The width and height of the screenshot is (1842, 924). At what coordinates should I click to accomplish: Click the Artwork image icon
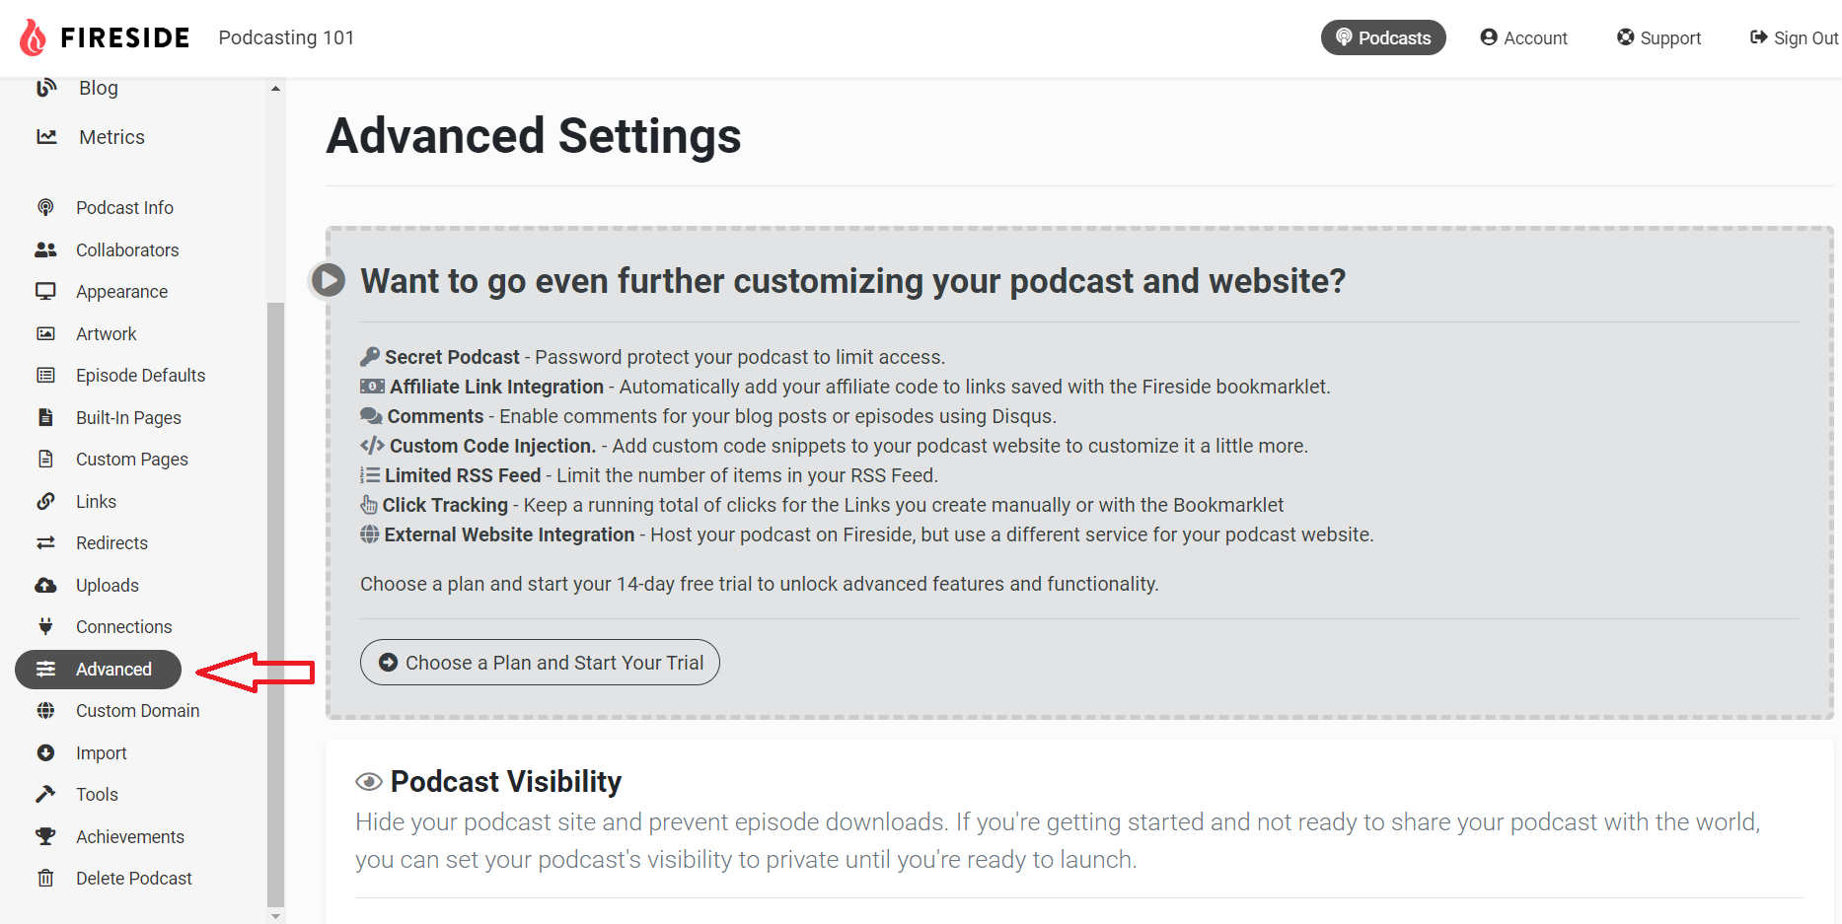tap(45, 333)
